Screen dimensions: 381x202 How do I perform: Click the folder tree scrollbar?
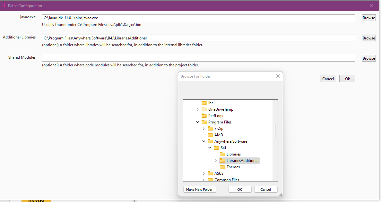tap(275, 131)
